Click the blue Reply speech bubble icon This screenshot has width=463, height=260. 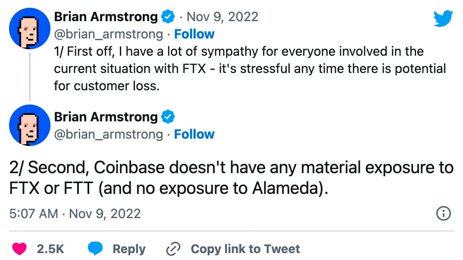(95, 249)
